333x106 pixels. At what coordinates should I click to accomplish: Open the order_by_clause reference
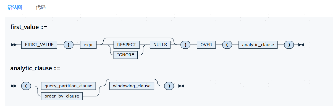(62, 96)
